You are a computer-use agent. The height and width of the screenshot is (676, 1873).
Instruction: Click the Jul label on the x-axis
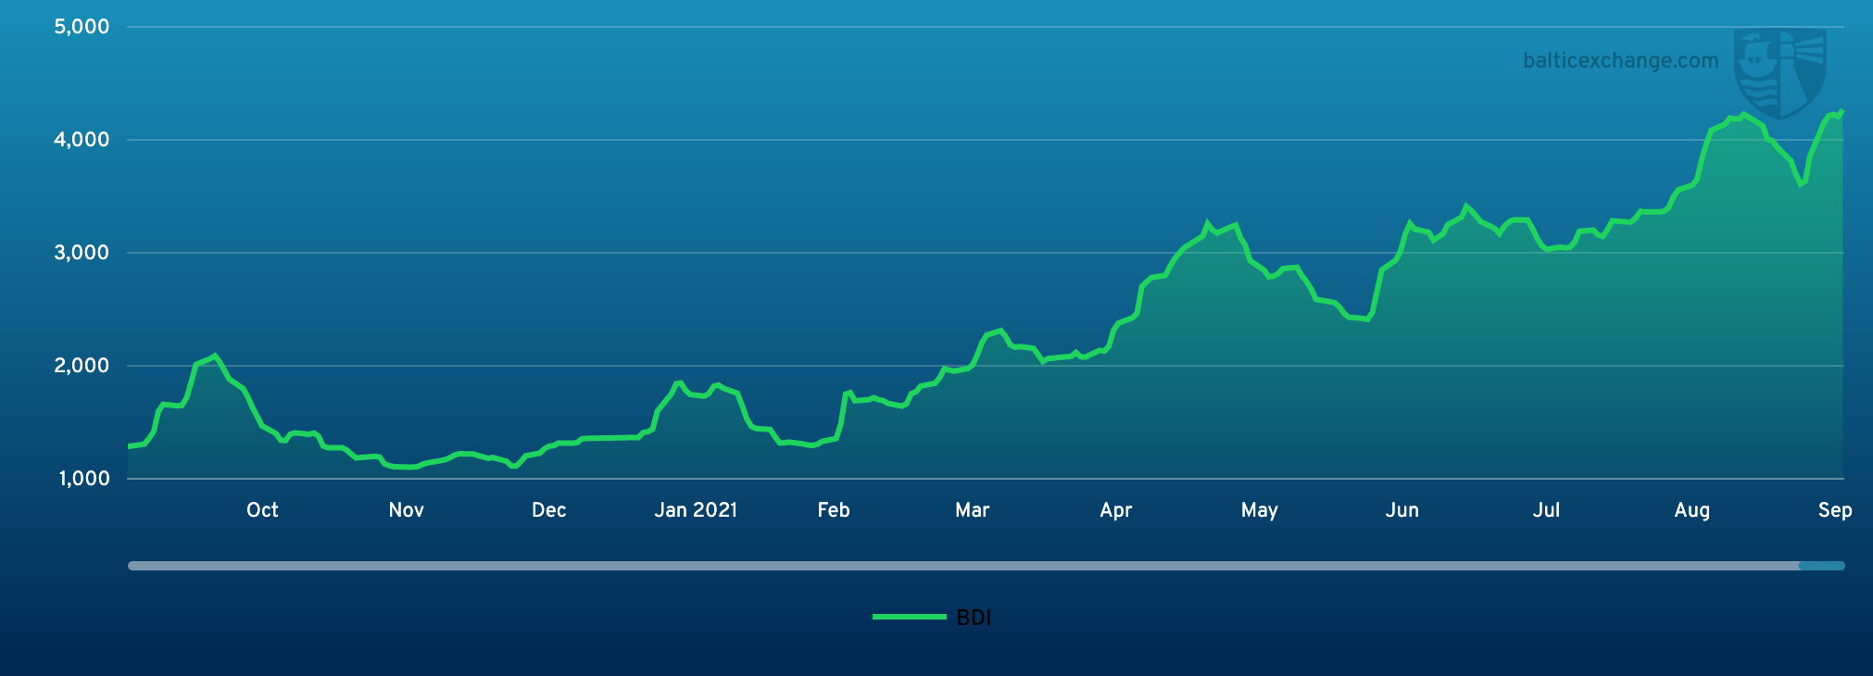(1546, 510)
